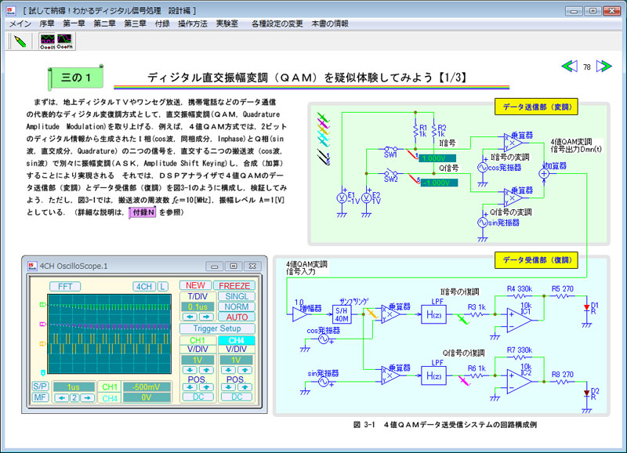
Task: Click the S/H 40M sampling block
Action: [342, 314]
